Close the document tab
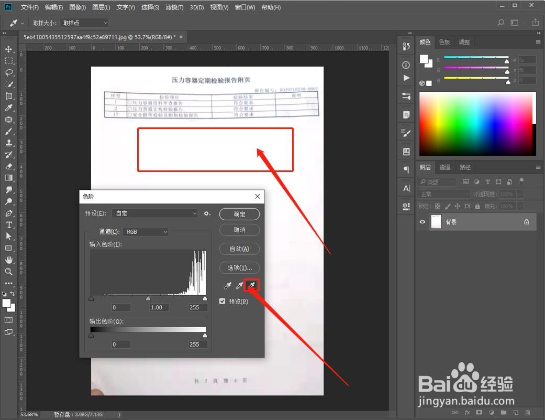Image resolution: width=545 pixels, height=420 pixels. pos(181,37)
